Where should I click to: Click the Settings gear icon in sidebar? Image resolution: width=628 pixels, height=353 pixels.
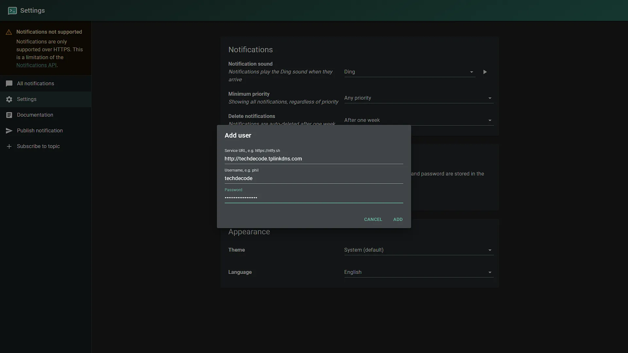(x=9, y=99)
